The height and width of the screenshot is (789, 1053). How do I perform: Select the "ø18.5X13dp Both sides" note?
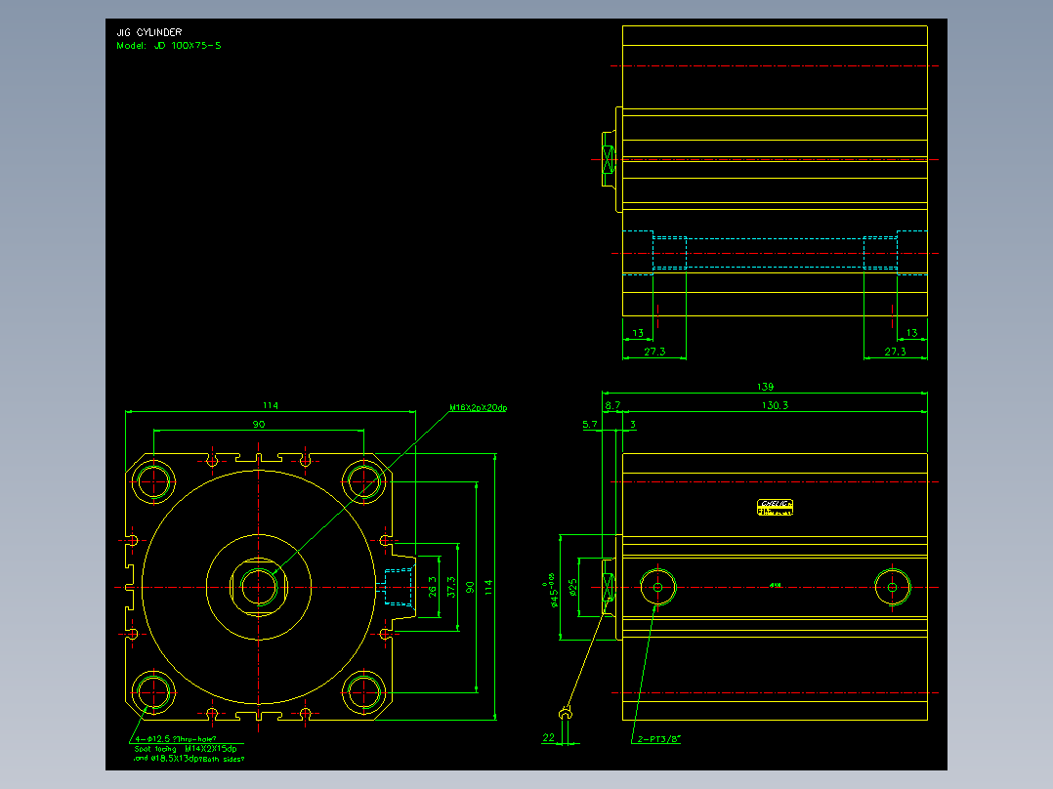point(198,759)
